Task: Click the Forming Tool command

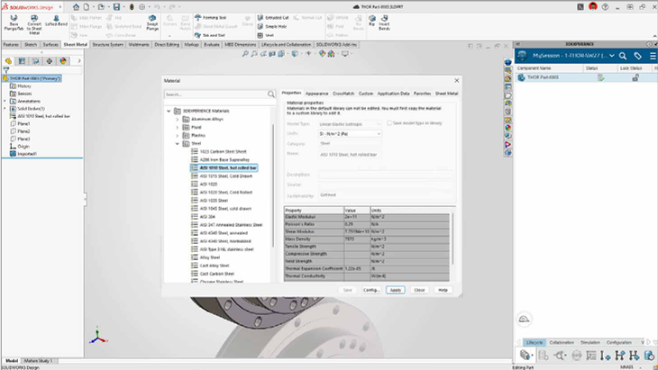Action: click(x=210, y=18)
